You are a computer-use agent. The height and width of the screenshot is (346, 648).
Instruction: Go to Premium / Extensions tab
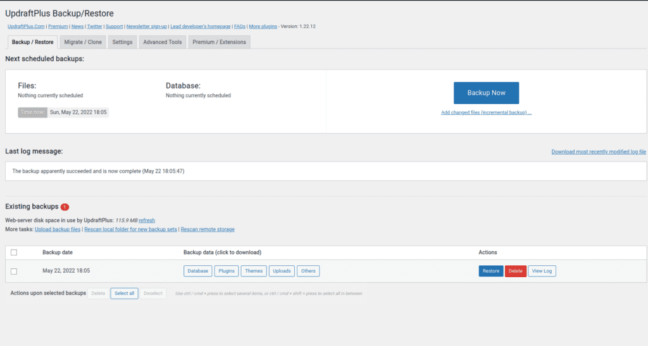click(219, 42)
